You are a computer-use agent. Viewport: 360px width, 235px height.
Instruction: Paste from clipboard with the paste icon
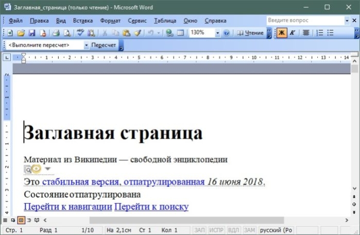[x=127, y=33]
